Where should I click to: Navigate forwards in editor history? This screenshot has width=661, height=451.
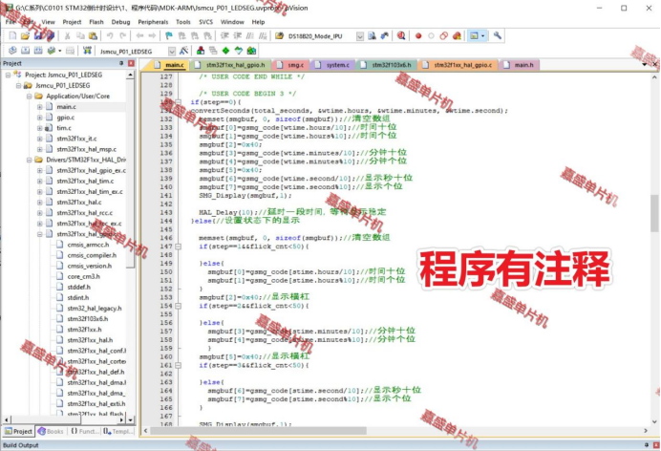[152, 36]
